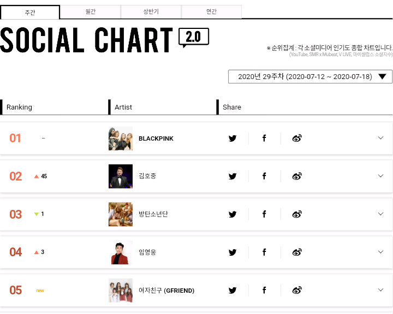The width and height of the screenshot is (393, 314).
Task: Share 임영웅 on Weibo
Action: (297, 252)
